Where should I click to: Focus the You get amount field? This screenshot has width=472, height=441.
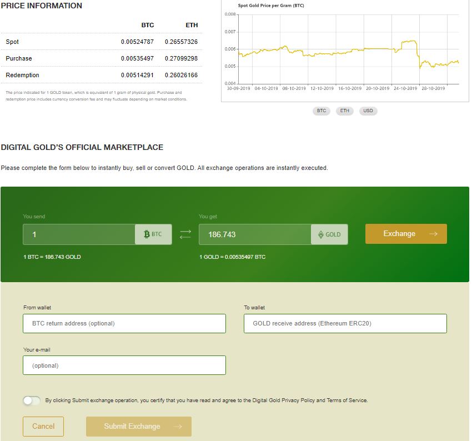pyautogui.click(x=255, y=234)
